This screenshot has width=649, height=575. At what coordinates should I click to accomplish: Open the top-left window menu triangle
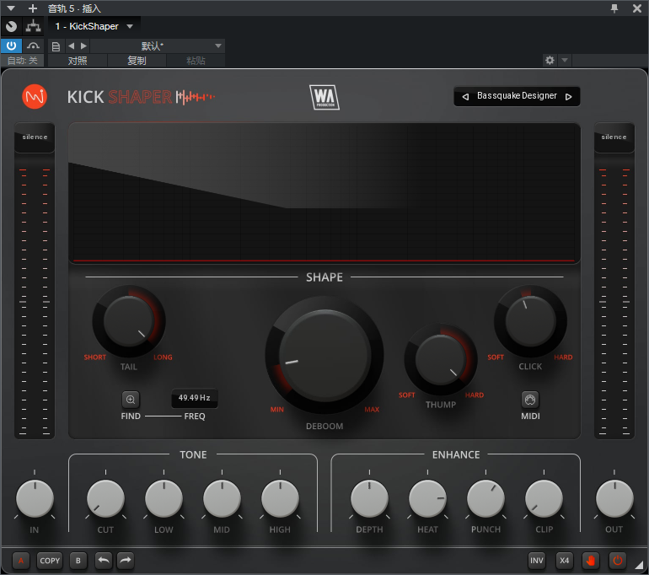coord(11,8)
